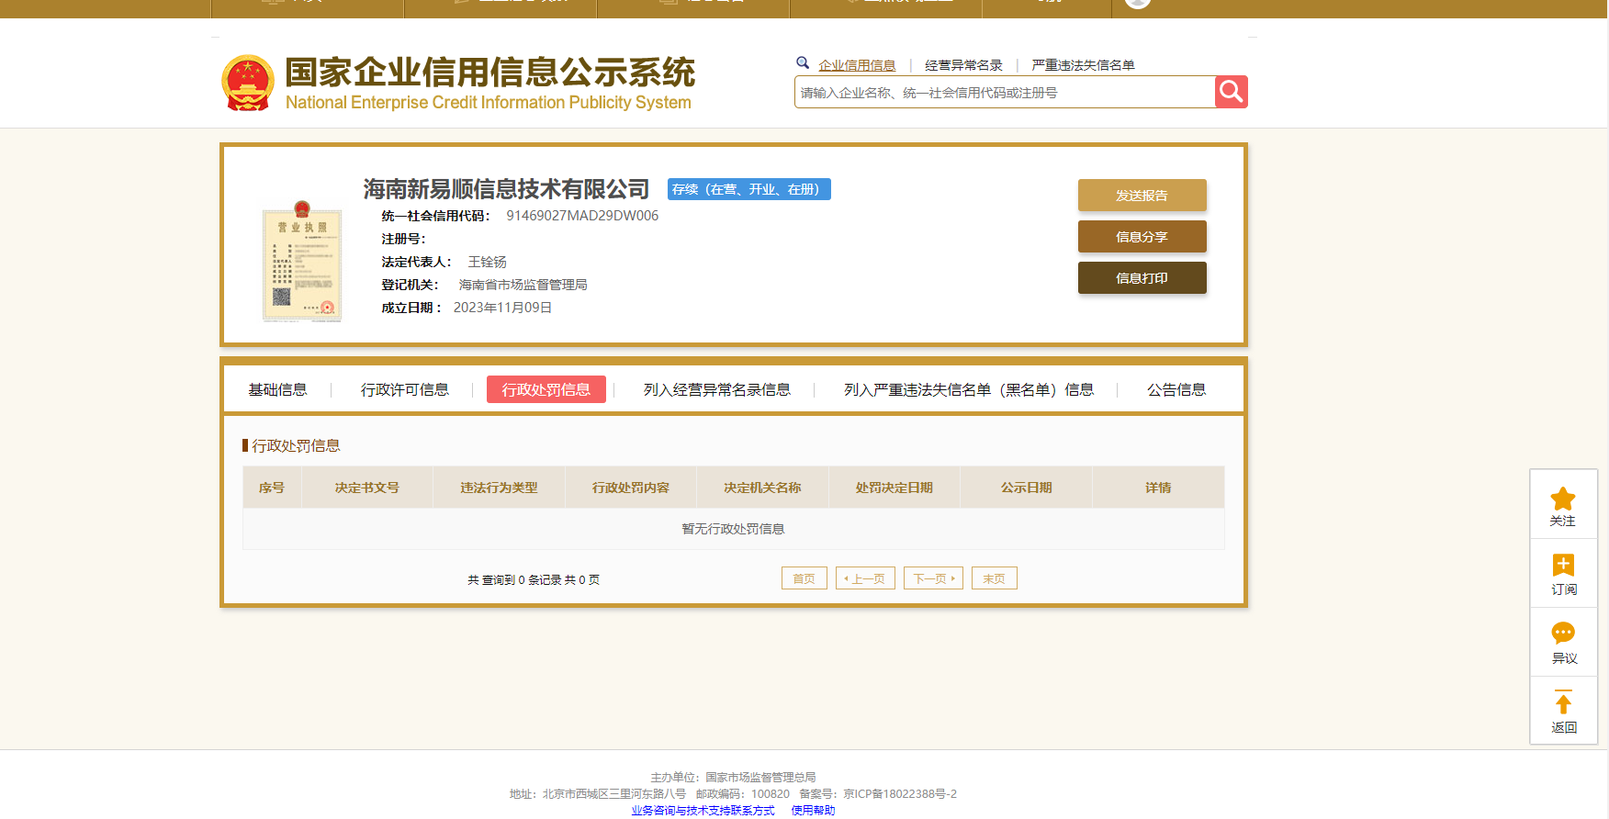Click the registration authority 海南省市场监督管理局
Screen dimensions: 1609x819
click(x=523, y=285)
